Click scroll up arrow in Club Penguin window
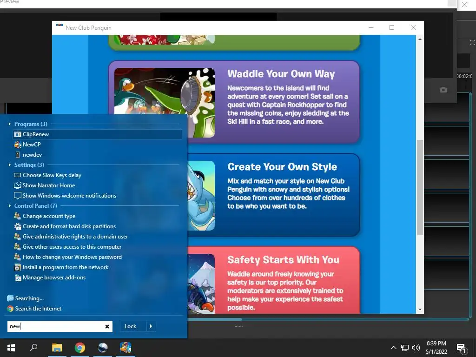Viewport: 476px width, 357px height. pos(420,39)
